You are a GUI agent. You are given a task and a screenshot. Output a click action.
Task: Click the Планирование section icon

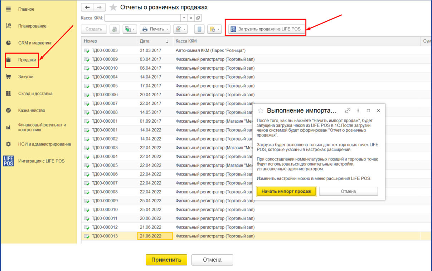click(x=9, y=26)
